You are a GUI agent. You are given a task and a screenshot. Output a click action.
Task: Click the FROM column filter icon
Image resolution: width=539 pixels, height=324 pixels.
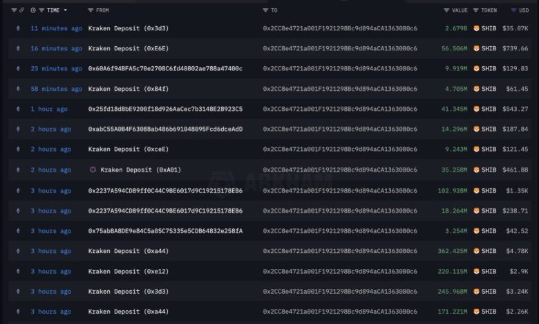point(91,10)
